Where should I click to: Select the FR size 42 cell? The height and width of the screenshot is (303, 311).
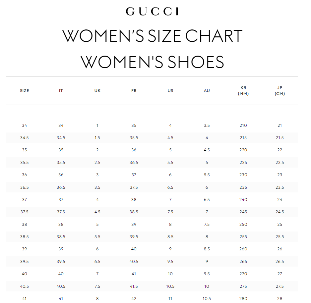tap(134, 299)
